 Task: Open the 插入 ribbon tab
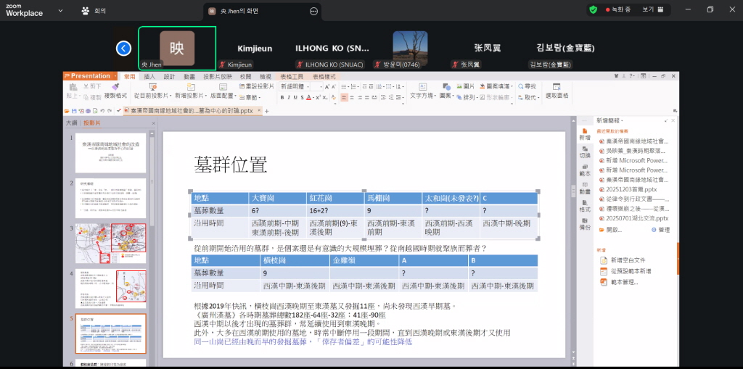149,76
